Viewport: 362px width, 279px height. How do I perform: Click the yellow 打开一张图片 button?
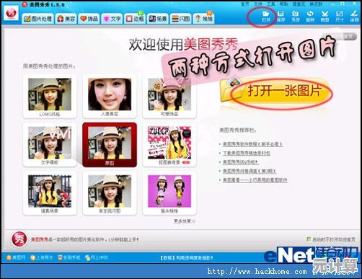coord(276,92)
